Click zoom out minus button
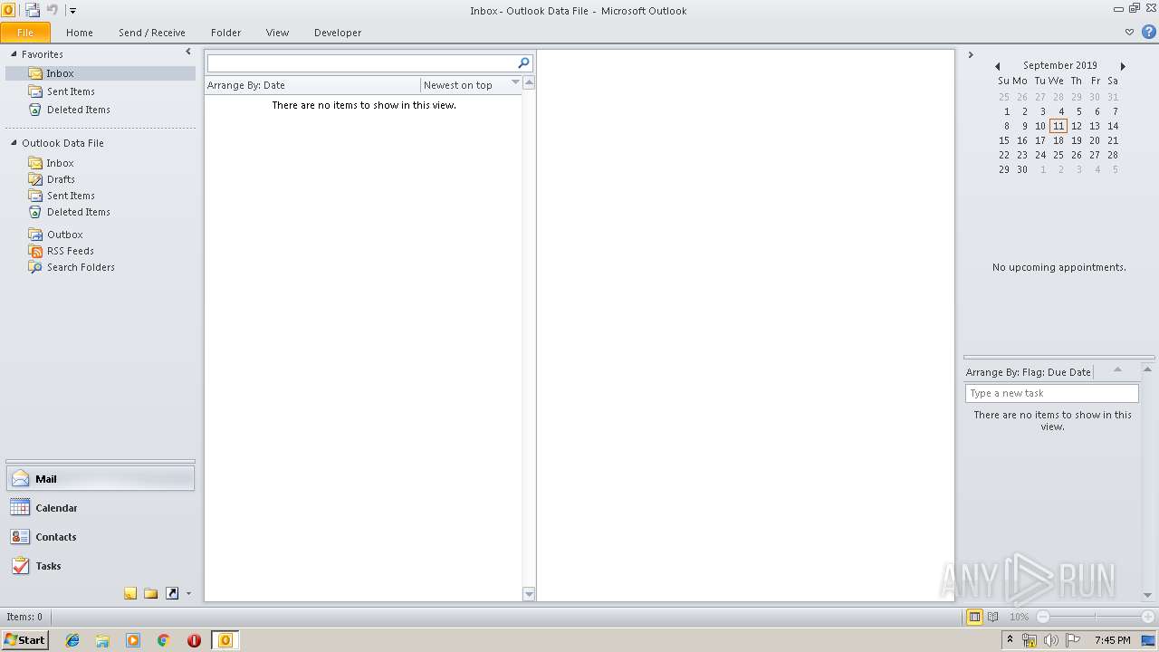This screenshot has width=1159, height=652. [1043, 617]
